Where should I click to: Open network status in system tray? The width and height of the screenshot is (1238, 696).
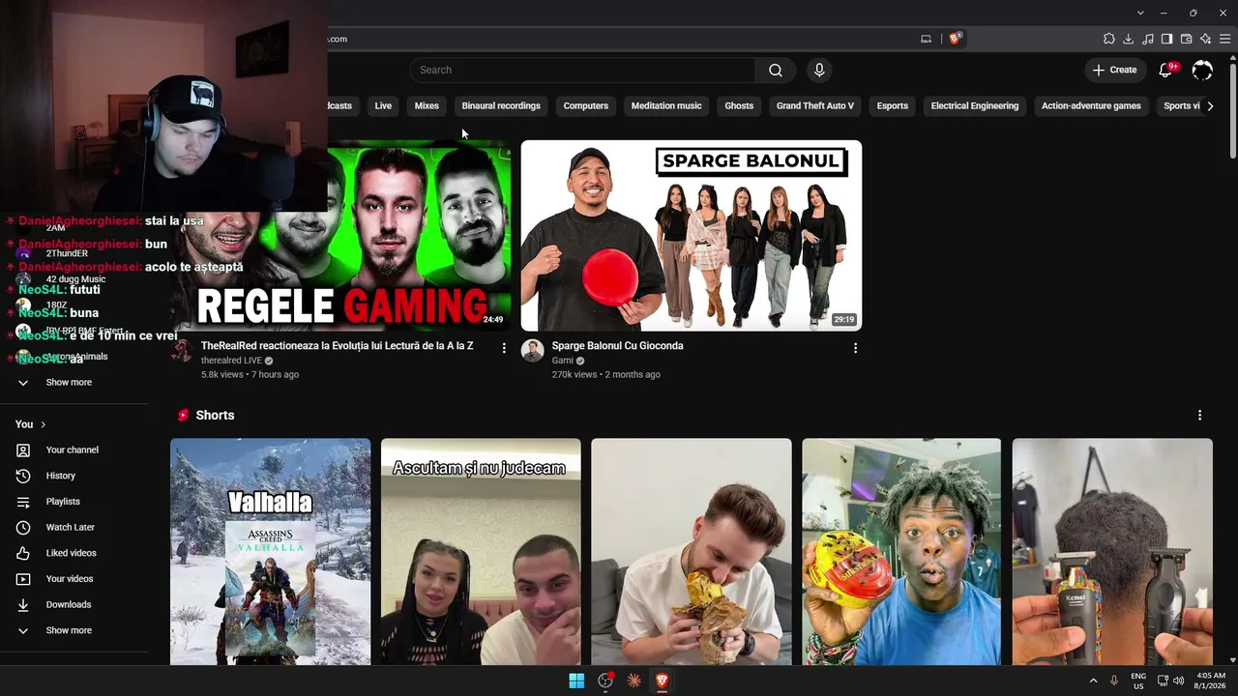tap(1163, 681)
